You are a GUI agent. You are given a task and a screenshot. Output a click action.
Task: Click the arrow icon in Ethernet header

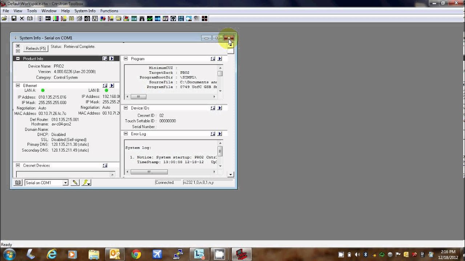pos(112,86)
